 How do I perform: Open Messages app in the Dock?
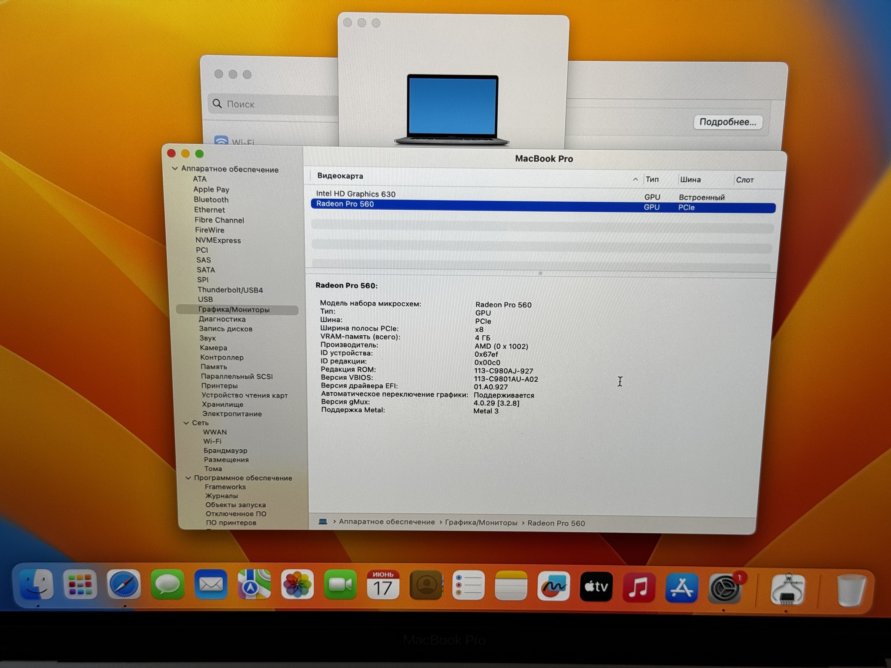click(167, 585)
